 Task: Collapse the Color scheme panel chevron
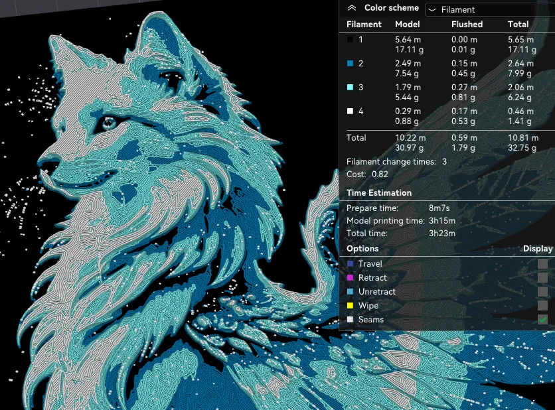(351, 8)
